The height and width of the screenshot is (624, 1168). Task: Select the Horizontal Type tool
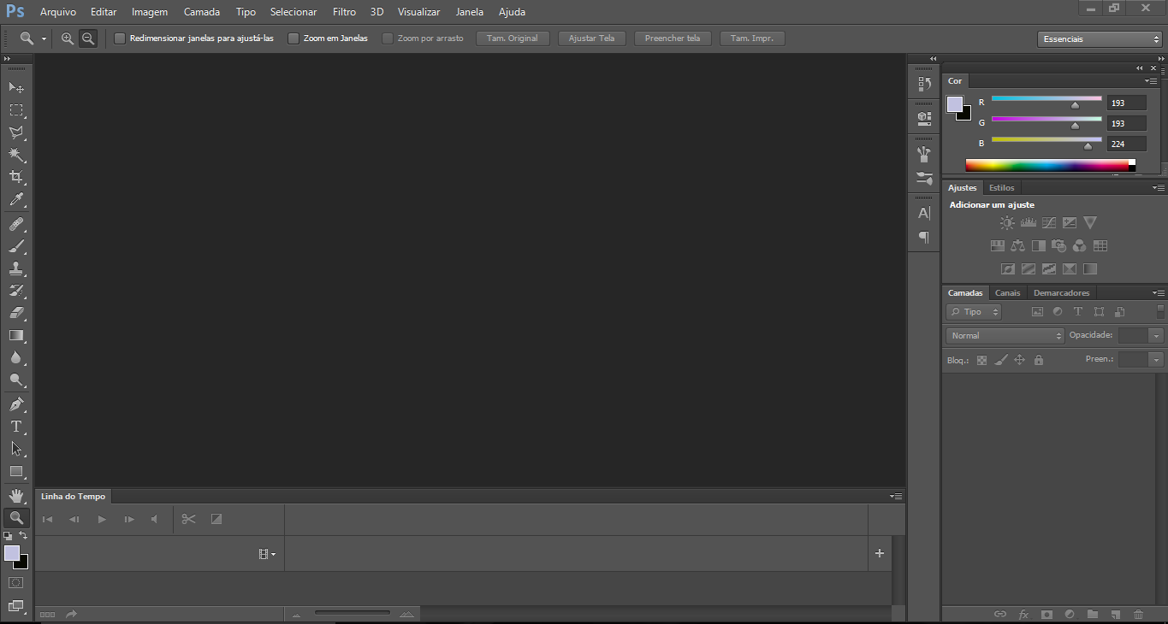point(16,427)
